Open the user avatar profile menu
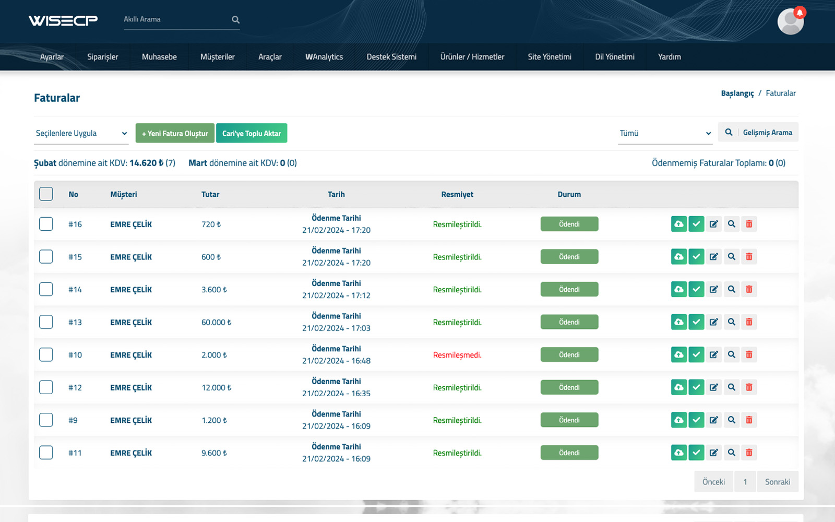The height and width of the screenshot is (522, 835). tap(790, 22)
